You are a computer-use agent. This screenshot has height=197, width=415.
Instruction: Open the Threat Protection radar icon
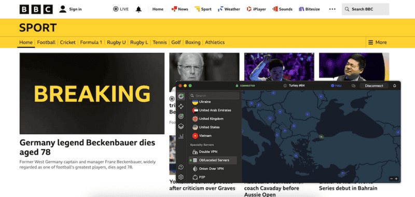click(x=181, y=116)
